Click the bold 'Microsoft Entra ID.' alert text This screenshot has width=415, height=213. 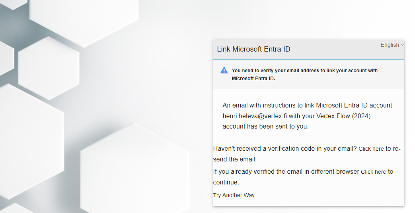click(x=253, y=78)
